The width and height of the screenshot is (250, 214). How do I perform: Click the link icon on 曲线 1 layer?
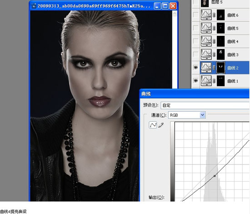click(214, 81)
